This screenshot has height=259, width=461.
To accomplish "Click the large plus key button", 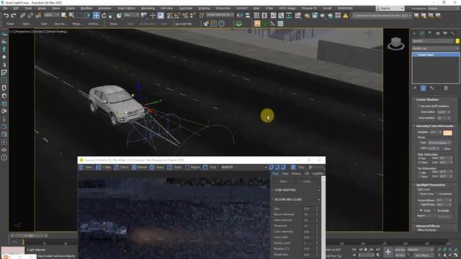I will point(388,252).
